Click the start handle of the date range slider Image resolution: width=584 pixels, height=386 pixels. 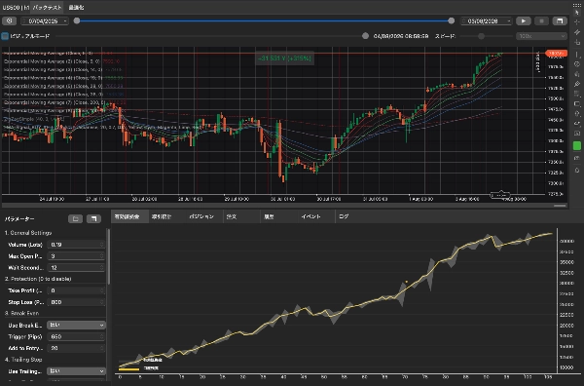[77, 20]
